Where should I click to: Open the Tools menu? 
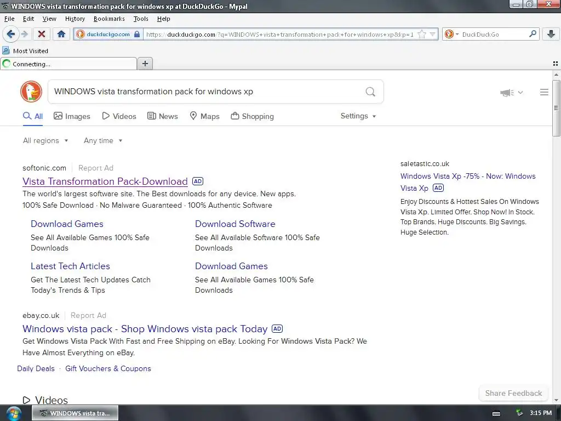tap(141, 19)
